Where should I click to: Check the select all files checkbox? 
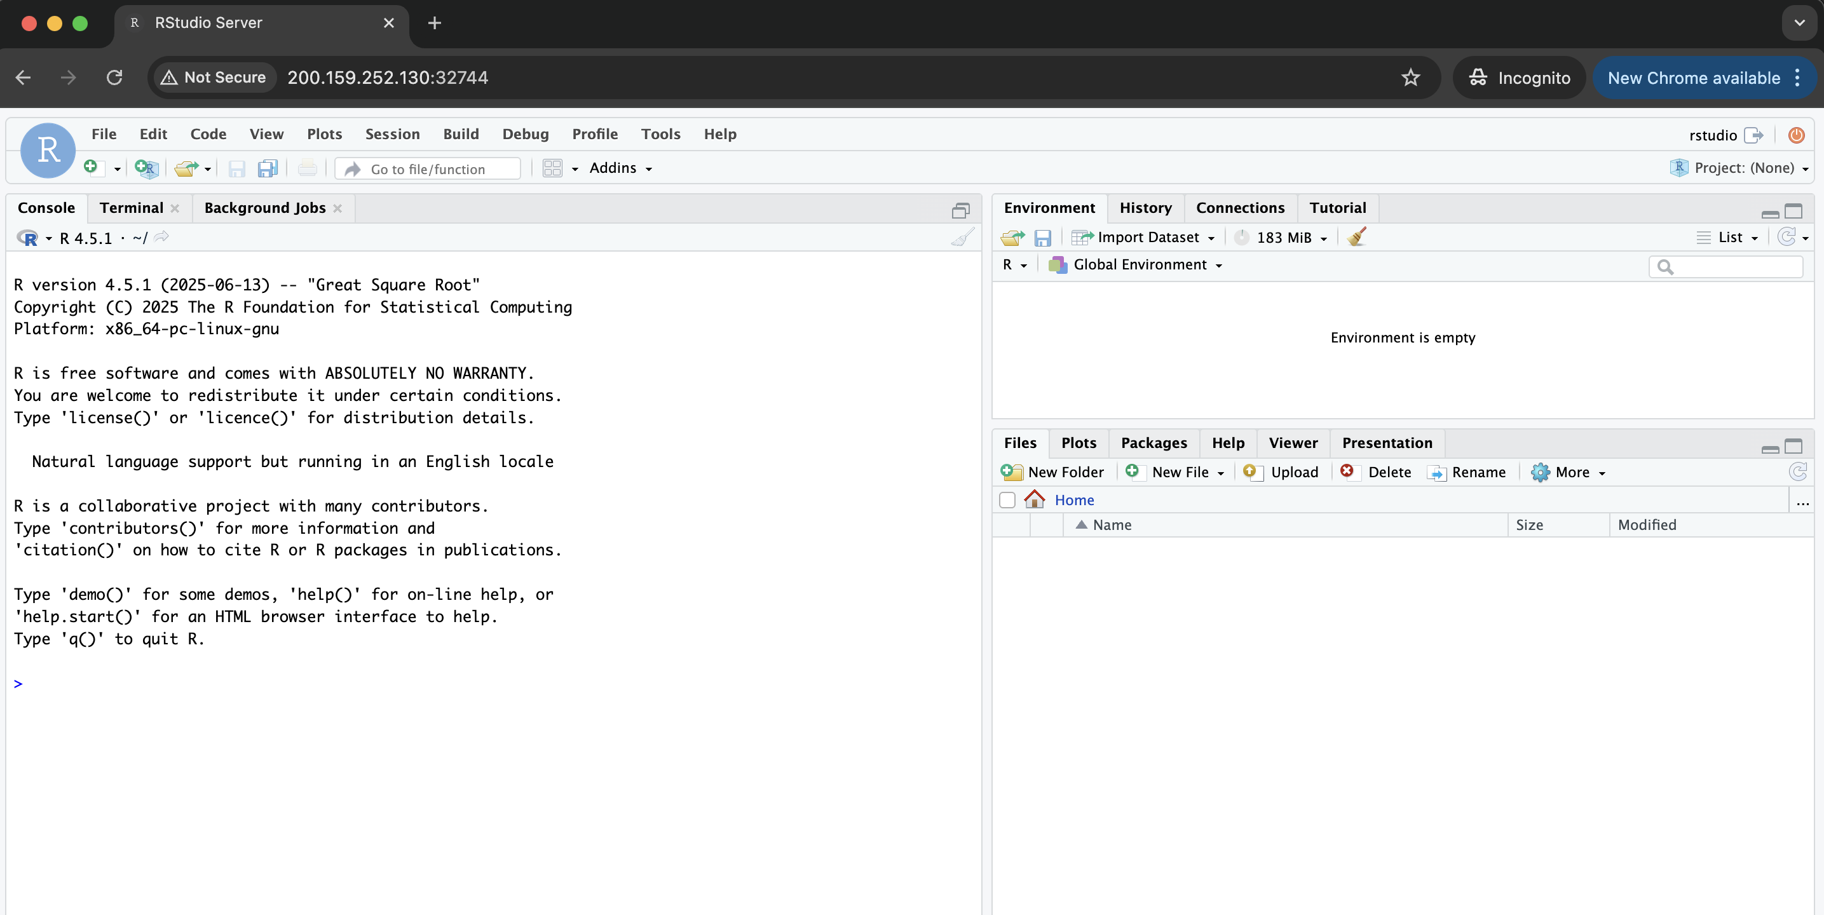(x=1007, y=500)
